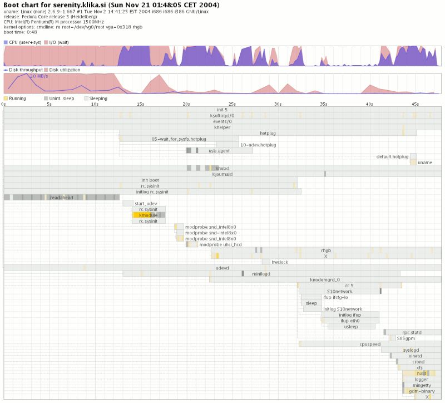Click the 'initlog S10network' process label
The image size is (445, 403).
[x=343, y=309]
